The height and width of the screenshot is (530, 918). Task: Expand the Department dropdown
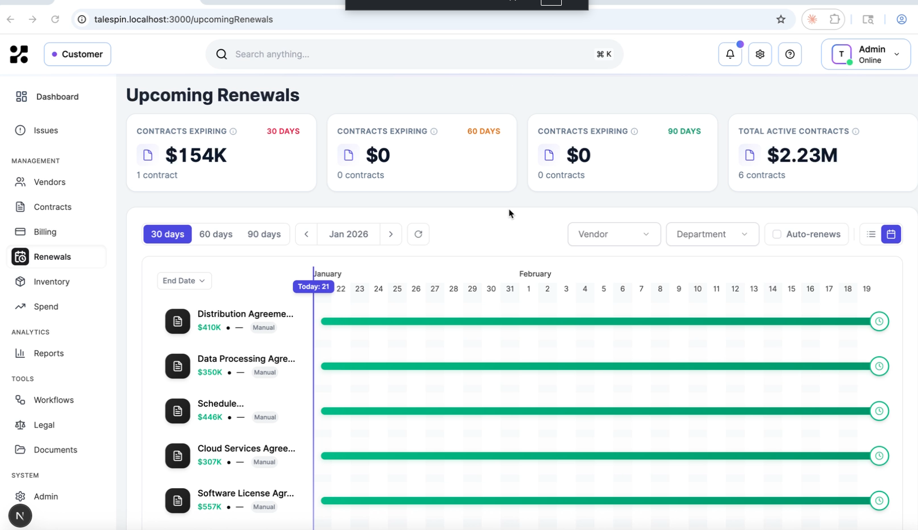pos(712,234)
